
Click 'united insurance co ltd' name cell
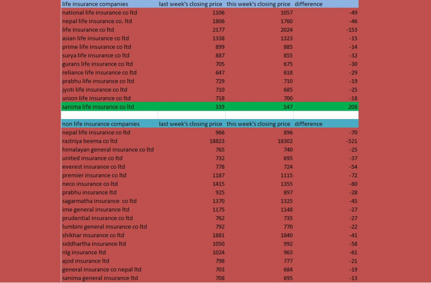[109, 157]
